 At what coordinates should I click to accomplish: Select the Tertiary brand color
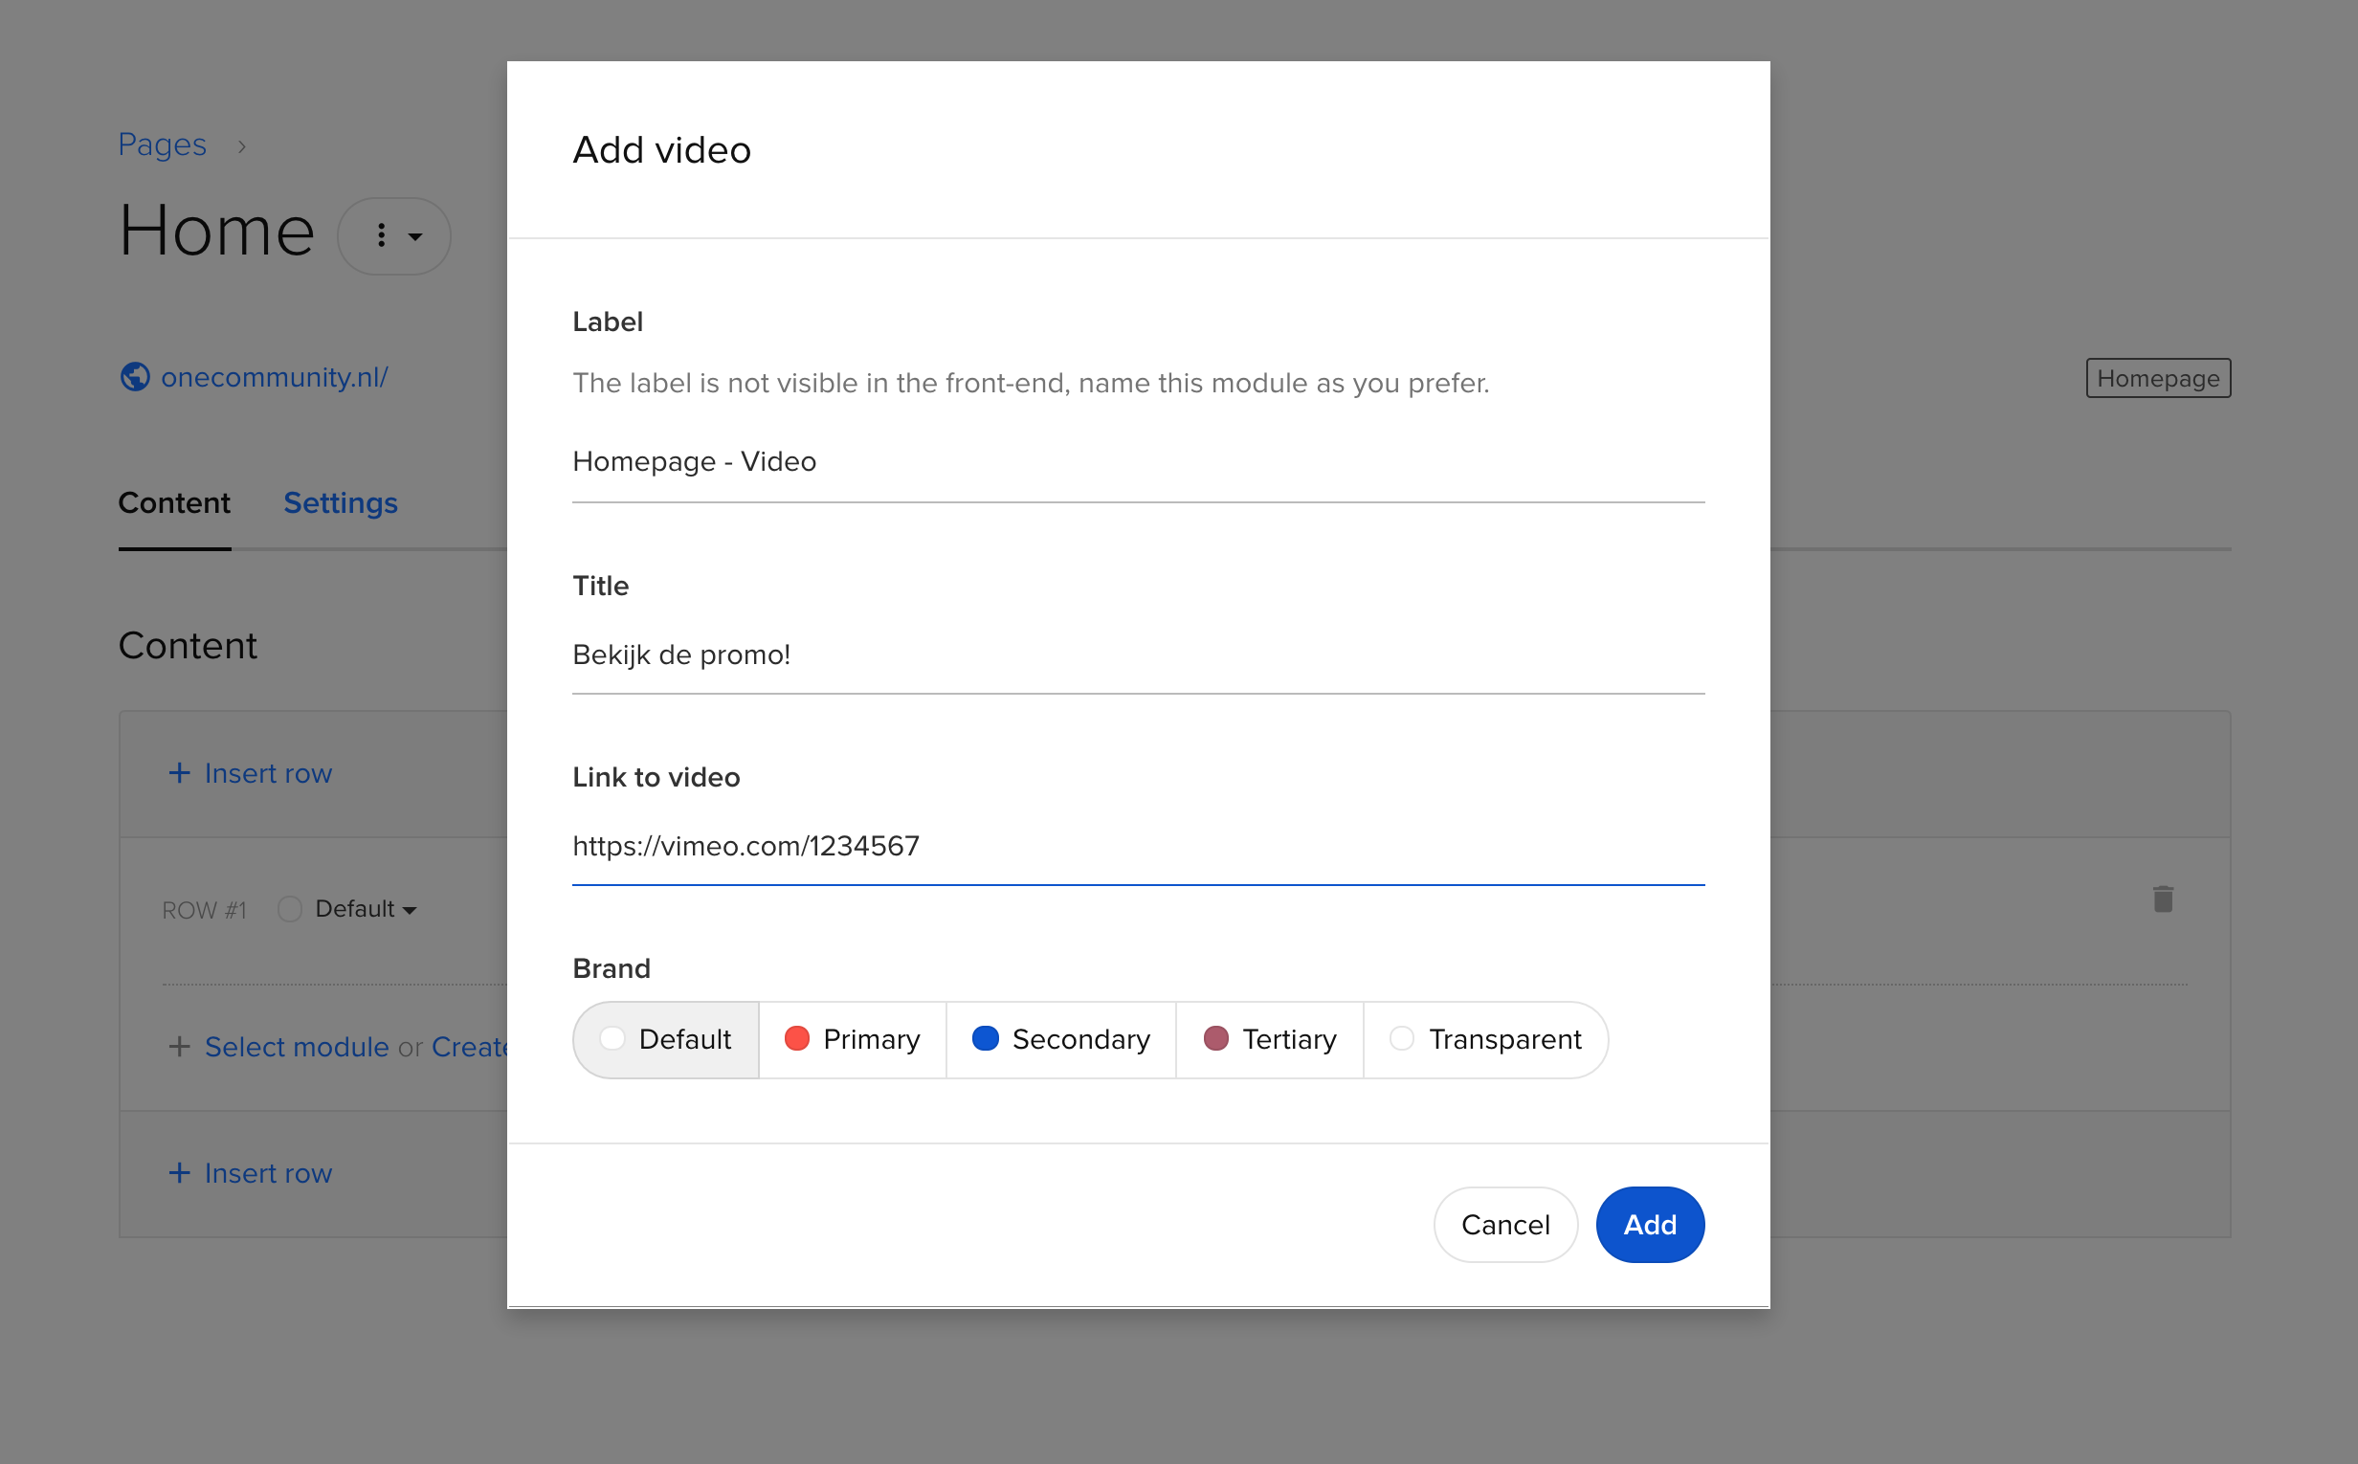coord(1270,1039)
